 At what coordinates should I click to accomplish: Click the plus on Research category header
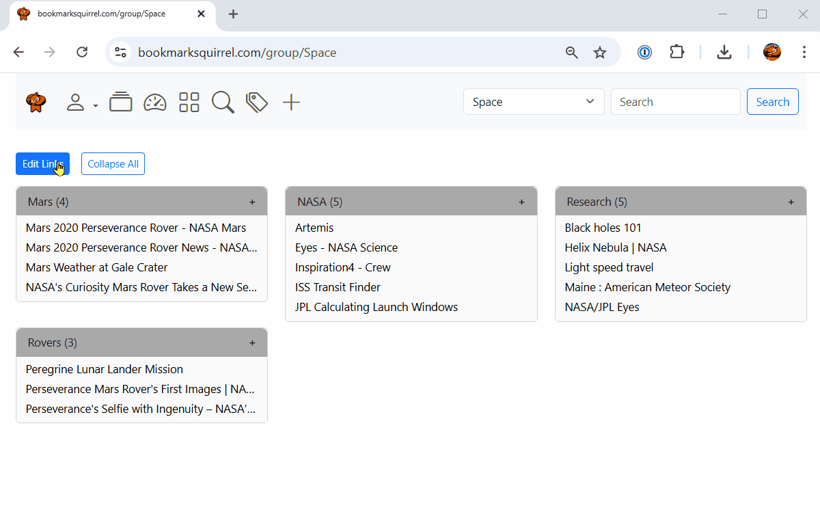click(x=791, y=202)
